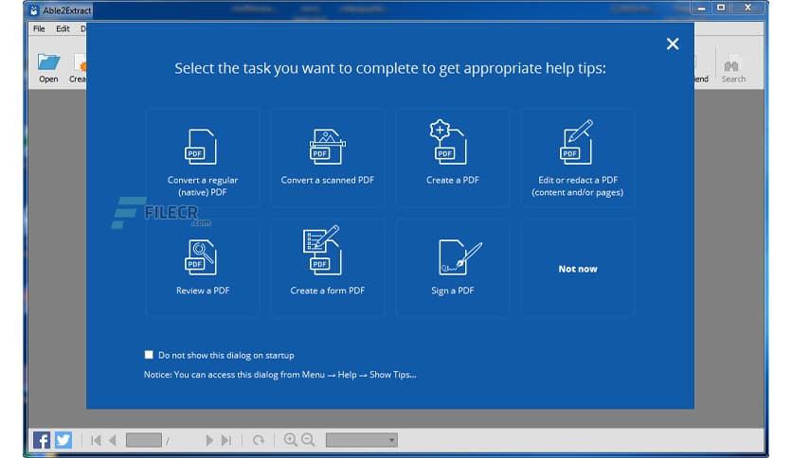Click the Open folder toolbar icon
The height and width of the screenshot is (458, 792).
(48, 67)
